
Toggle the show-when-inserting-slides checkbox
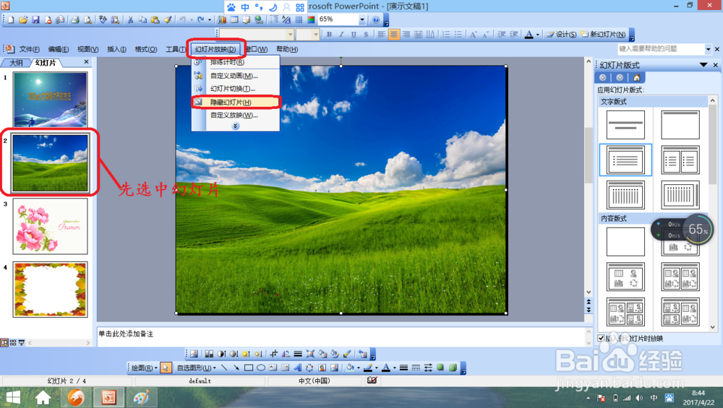click(602, 338)
